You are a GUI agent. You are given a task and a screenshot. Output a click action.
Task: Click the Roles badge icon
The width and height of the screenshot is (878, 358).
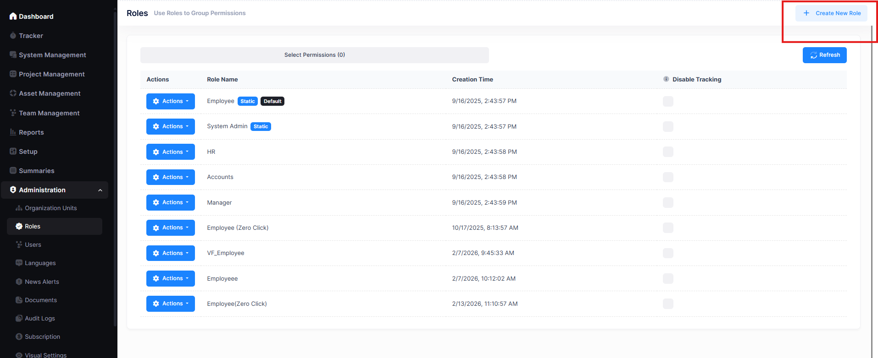coord(19,227)
